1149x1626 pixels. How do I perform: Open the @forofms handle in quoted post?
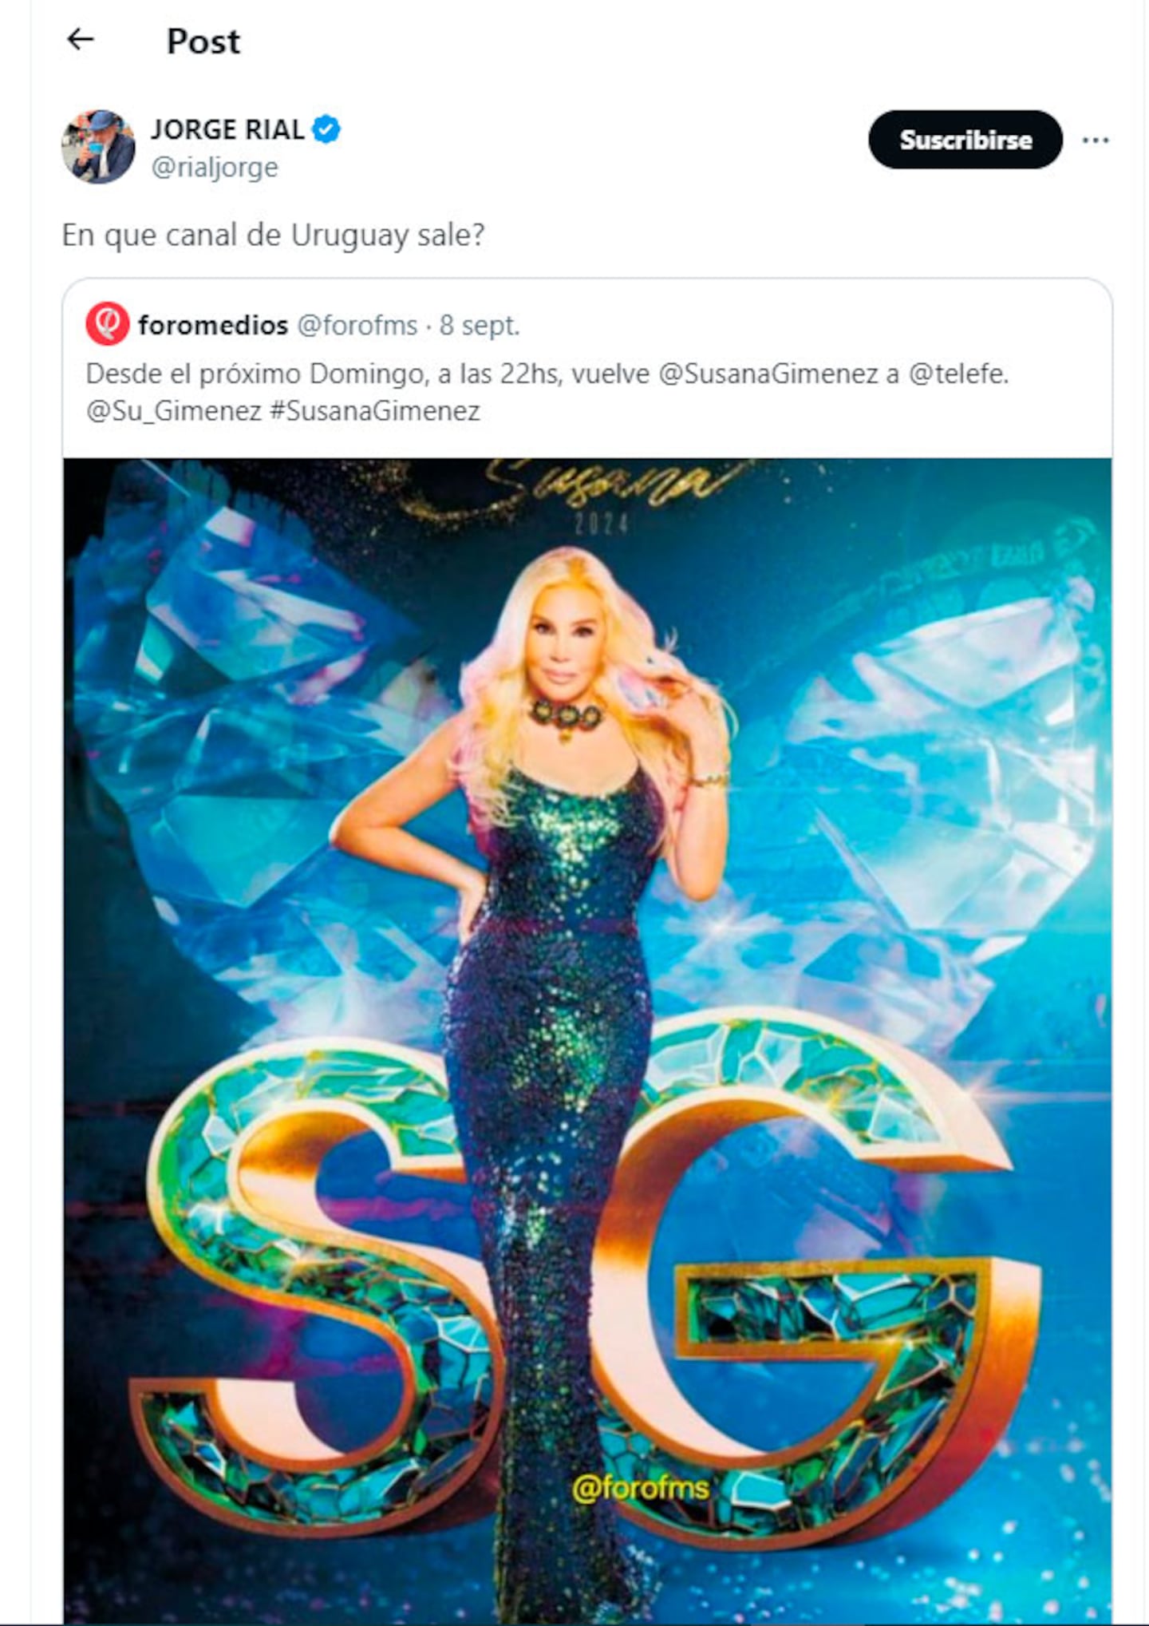357,325
